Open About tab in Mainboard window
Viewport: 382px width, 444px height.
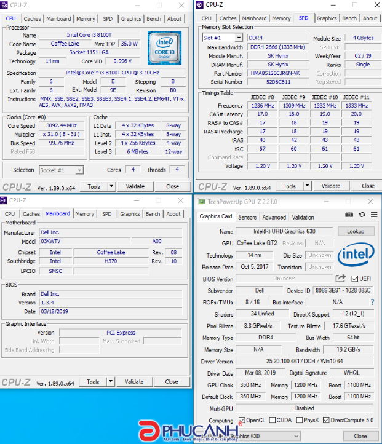click(x=173, y=214)
